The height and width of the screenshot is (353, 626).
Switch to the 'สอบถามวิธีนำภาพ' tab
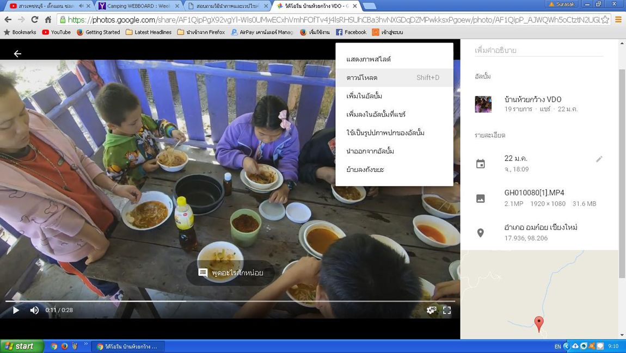[x=228, y=6]
